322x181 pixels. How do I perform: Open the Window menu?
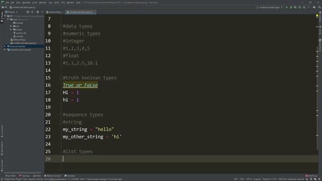[x=70, y=3]
